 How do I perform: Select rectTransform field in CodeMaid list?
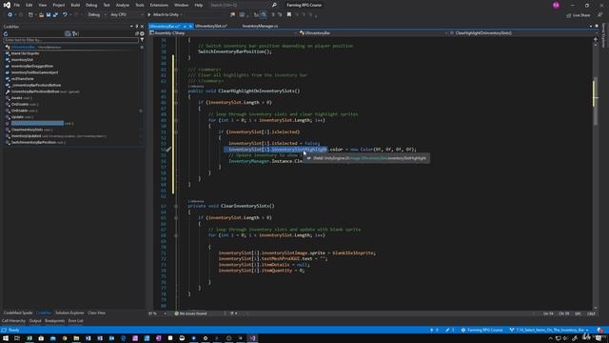click(x=22, y=79)
